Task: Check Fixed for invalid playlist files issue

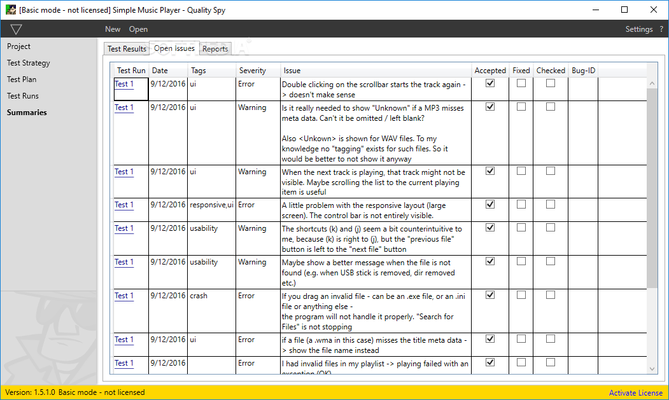Action: [521, 362]
